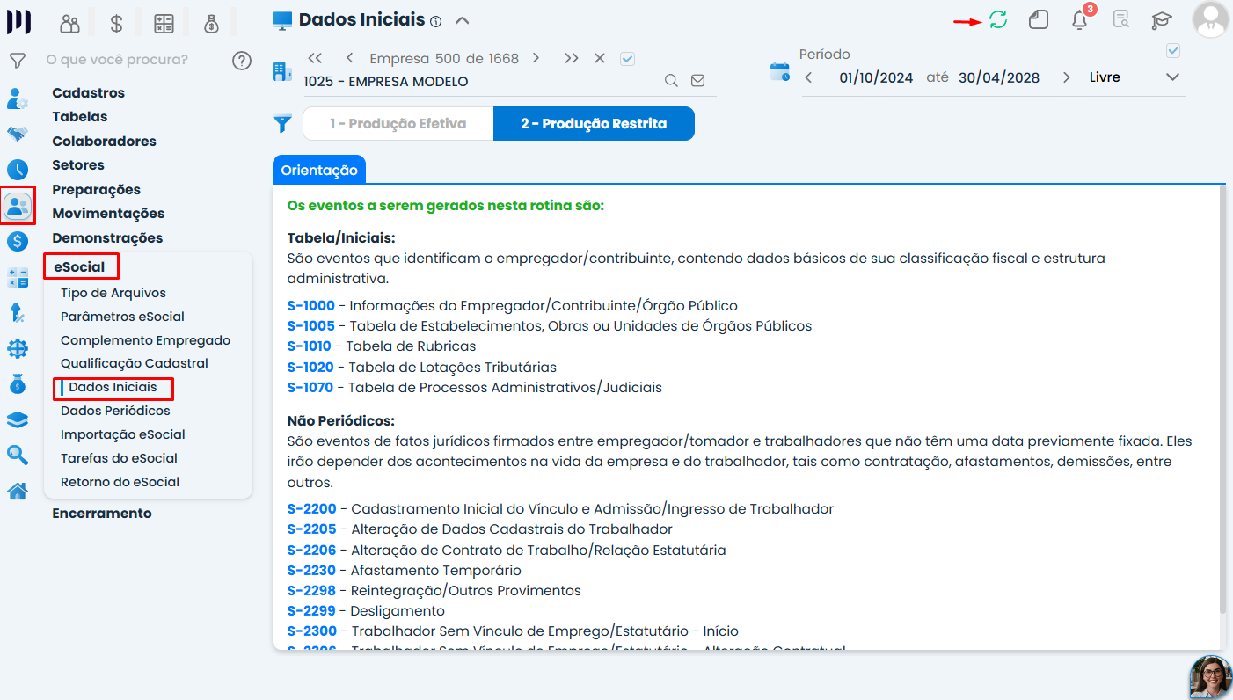Open the virtual assistant avatar thumbnail

[1211, 677]
